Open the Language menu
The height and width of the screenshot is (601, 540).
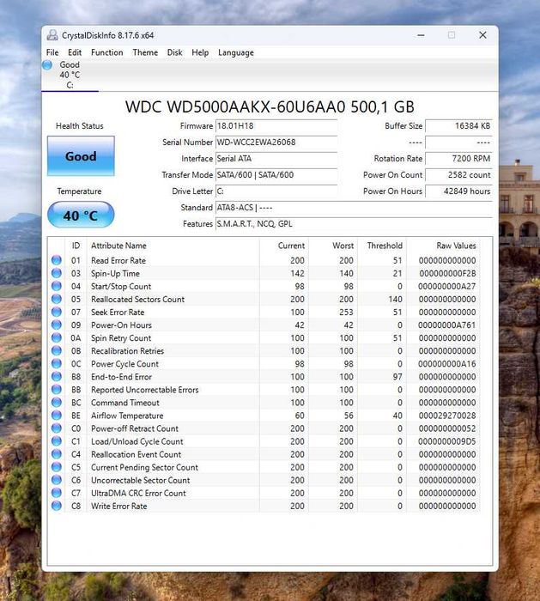point(236,52)
